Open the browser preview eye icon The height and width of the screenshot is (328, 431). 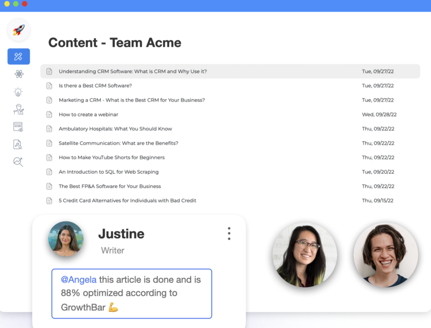pos(18,127)
